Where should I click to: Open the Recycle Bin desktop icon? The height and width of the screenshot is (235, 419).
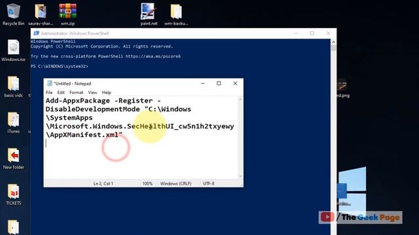click(13, 14)
